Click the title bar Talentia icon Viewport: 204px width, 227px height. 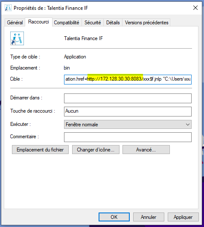pyautogui.click(x=8, y=8)
